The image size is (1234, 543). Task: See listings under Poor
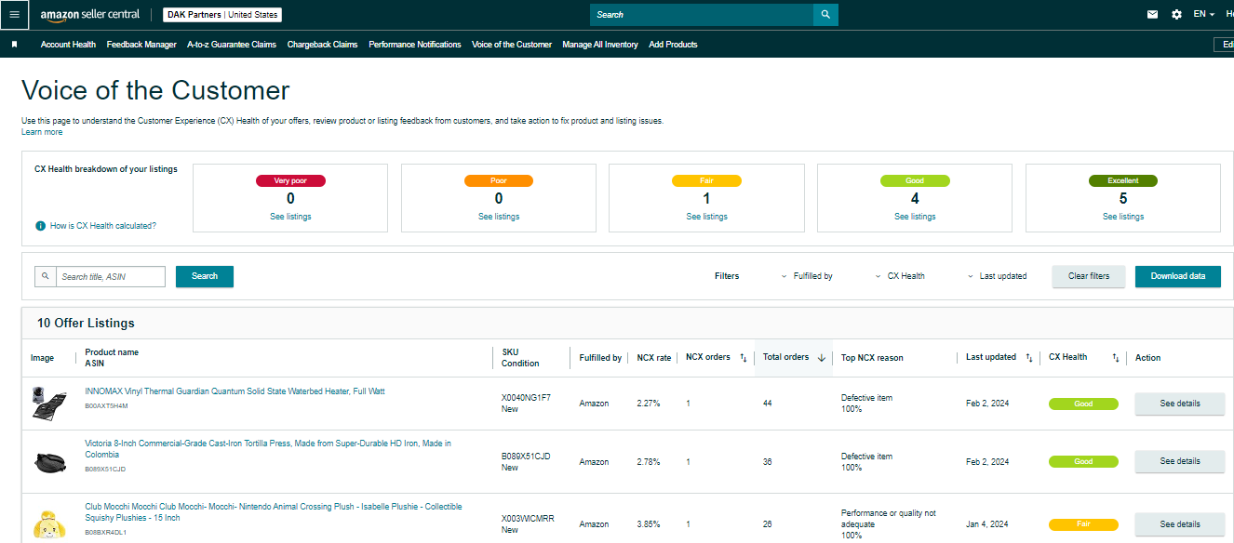(499, 217)
